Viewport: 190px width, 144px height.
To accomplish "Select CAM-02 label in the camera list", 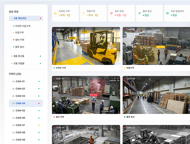I will click(20, 89).
